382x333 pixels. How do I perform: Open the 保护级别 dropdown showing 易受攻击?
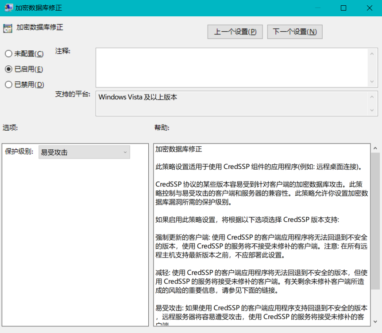pyautogui.click(x=84, y=152)
